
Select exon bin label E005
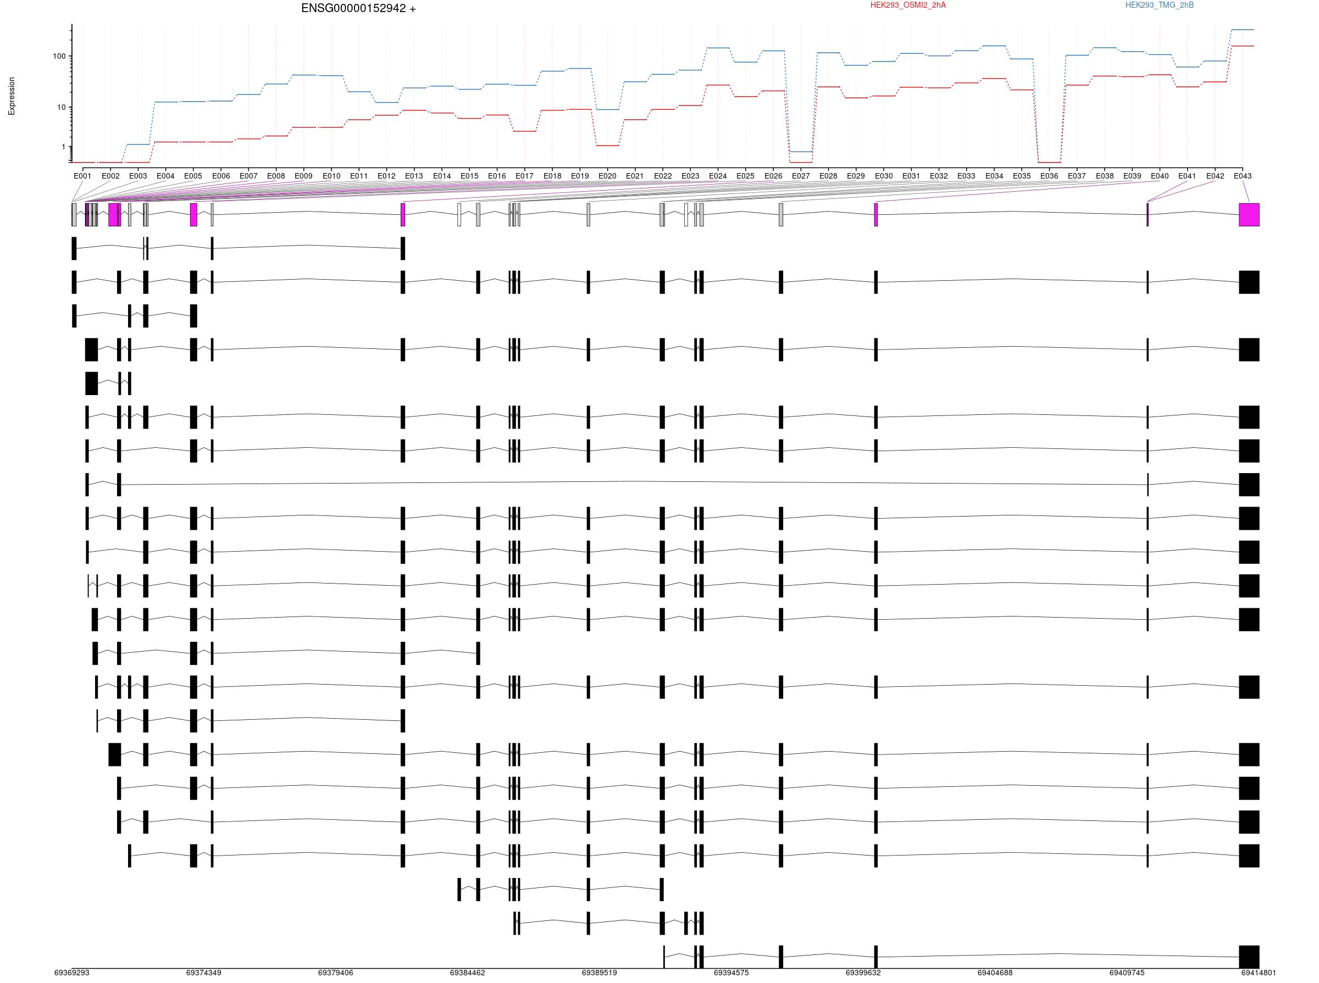(193, 176)
